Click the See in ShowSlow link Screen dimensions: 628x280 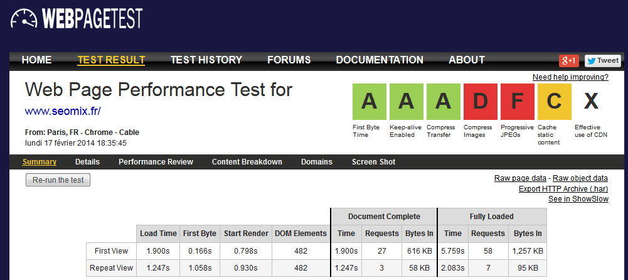tap(578, 199)
